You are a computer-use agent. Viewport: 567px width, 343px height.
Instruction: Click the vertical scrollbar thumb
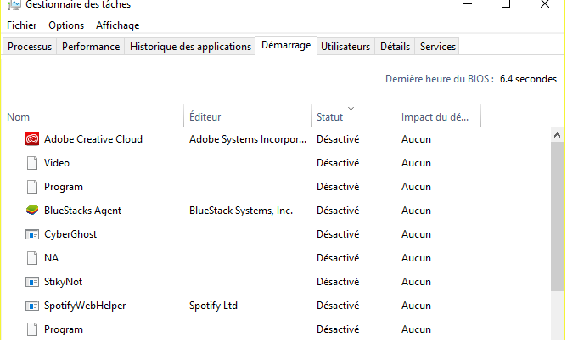(557, 216)
